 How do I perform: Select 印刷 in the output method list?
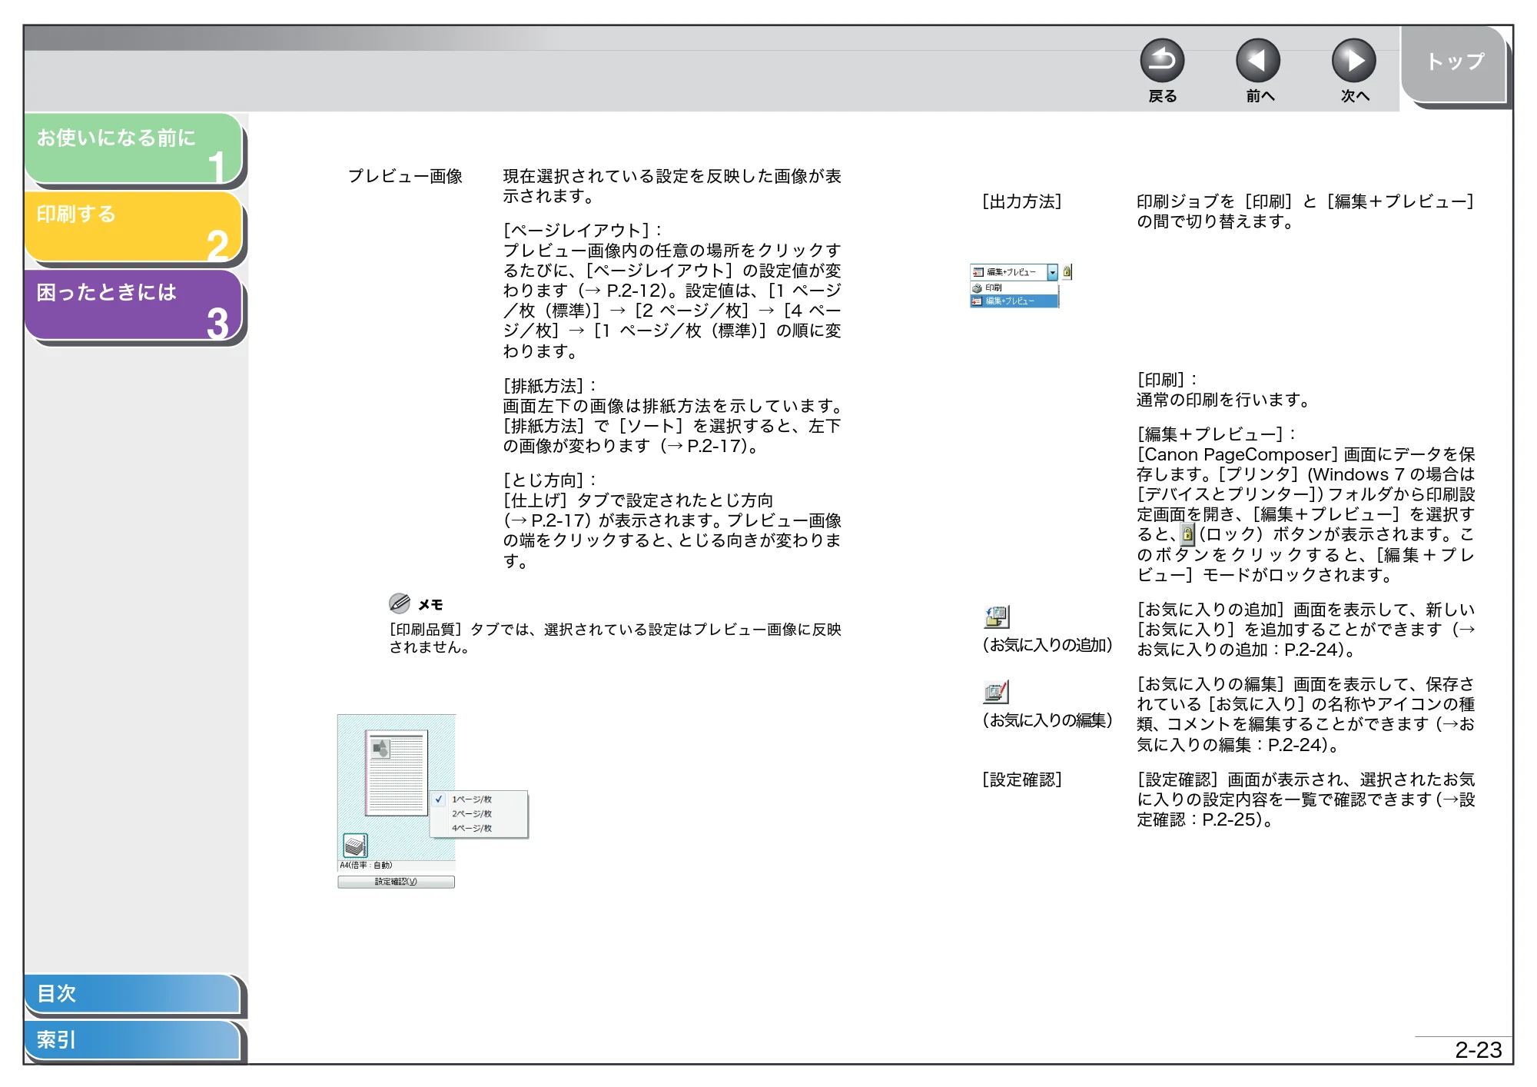(x=1014, y=288)
